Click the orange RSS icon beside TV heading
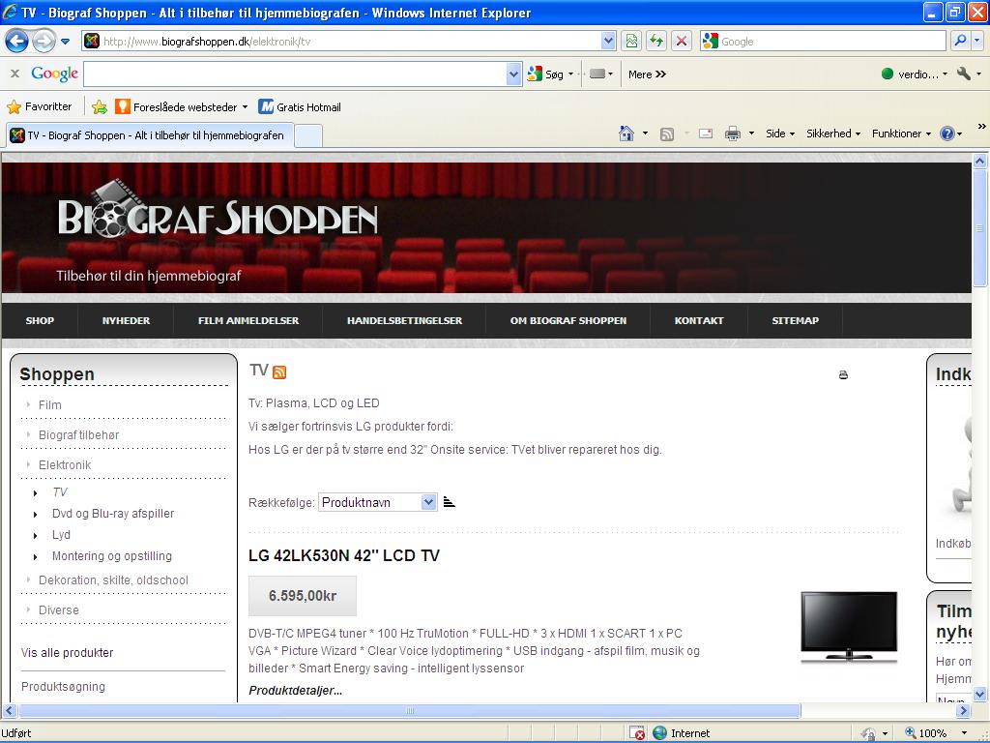The height and width of the screenshot is (743, 990). (279, 372)
